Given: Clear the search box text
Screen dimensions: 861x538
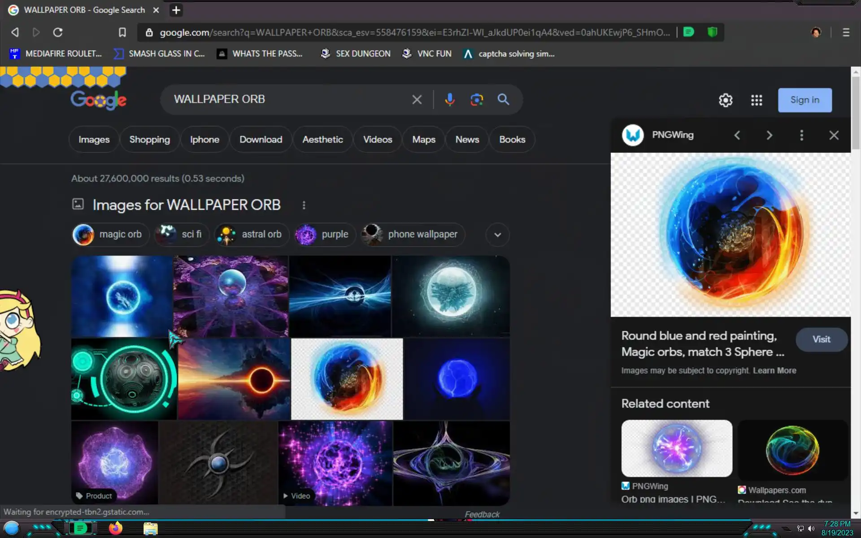Looking at the screenshot, I should 417,100.
